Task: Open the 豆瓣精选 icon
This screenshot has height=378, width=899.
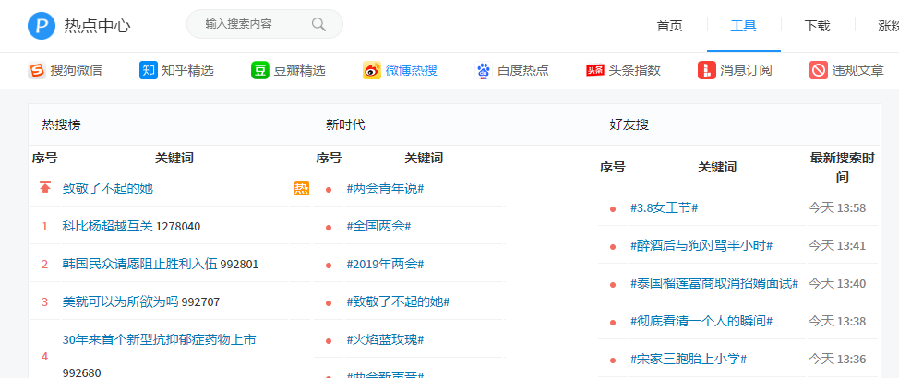Action: pos(260,70)
